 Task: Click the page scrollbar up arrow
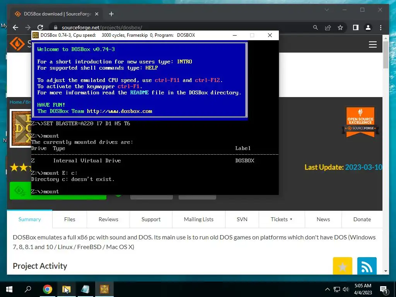[x=386, y=38]
